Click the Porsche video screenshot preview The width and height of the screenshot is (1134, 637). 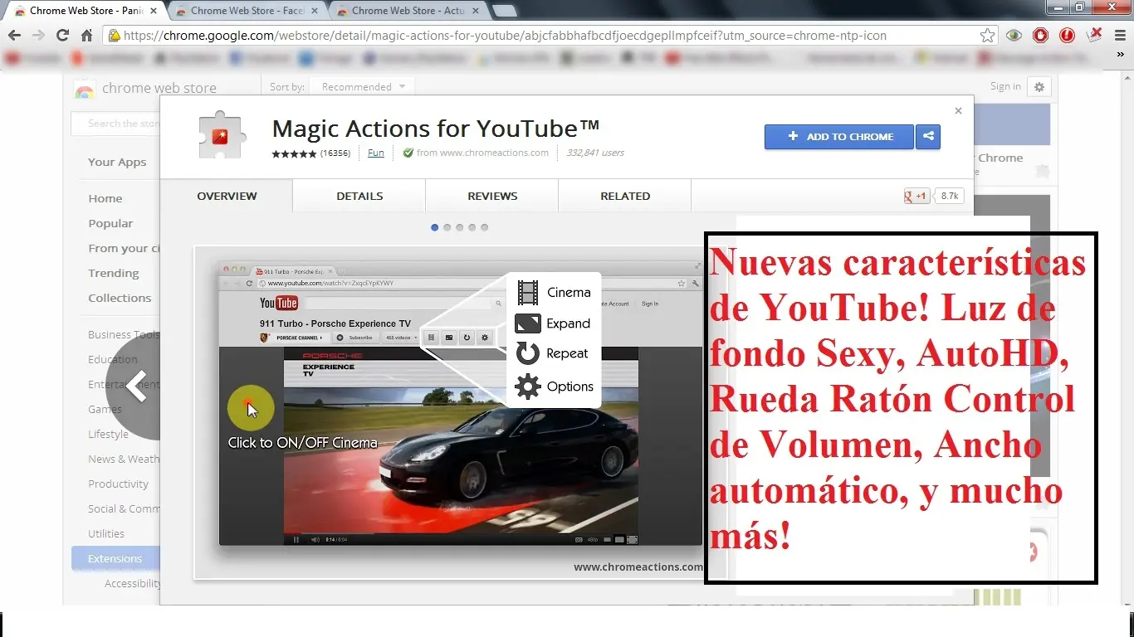click(461, 411)
